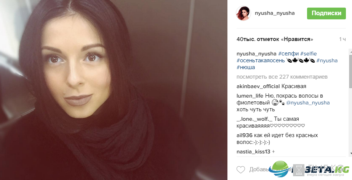
Task: Open nyusha_nyusha username in header
Action: [x=275, y=13]
